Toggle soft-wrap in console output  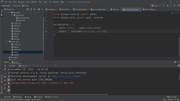point(9,76)
